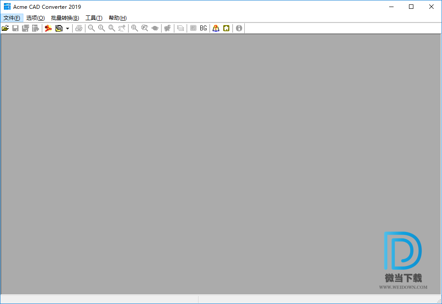Open the 工具(T) menu
This screenshot has height=304, width=442.
click(x=94, y=18)
